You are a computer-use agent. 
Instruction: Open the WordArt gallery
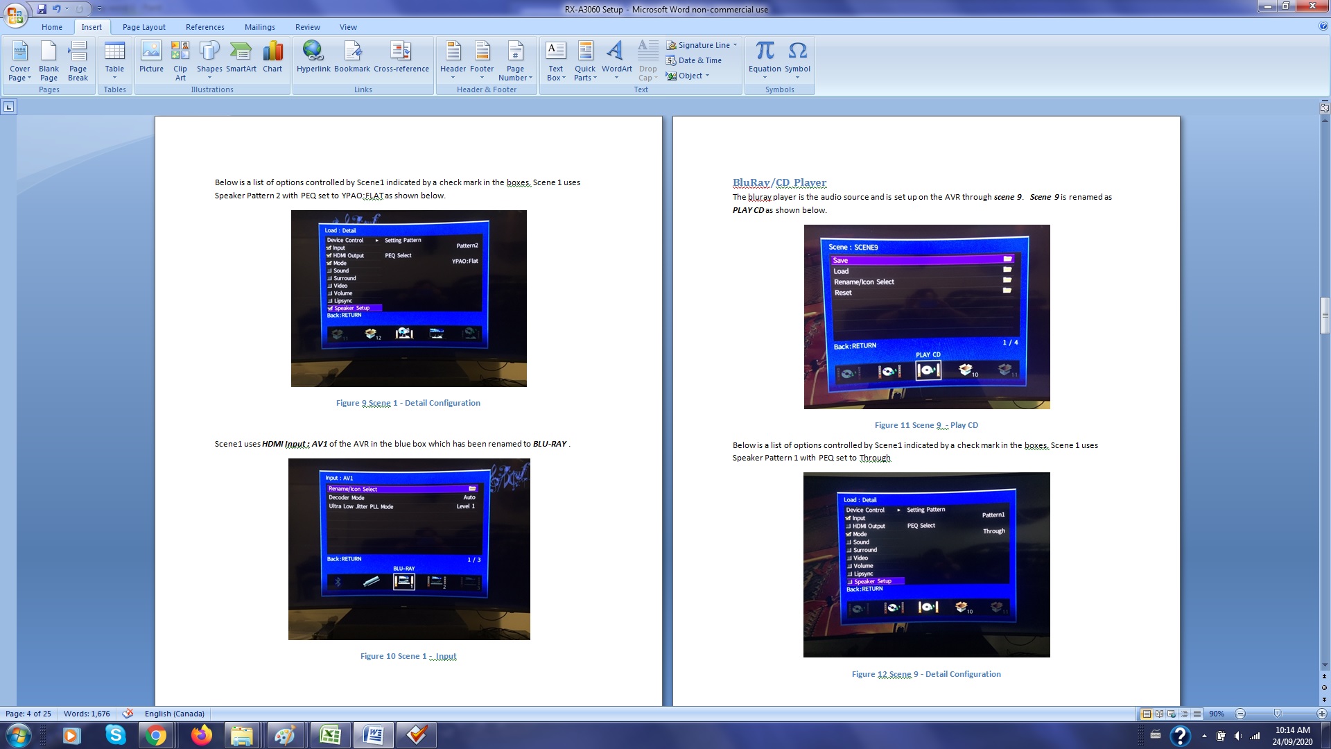click(616, 61)
